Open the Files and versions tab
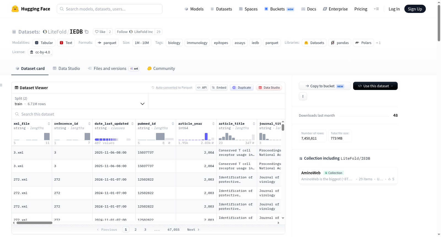441x237 pixels. click(114, 69)
